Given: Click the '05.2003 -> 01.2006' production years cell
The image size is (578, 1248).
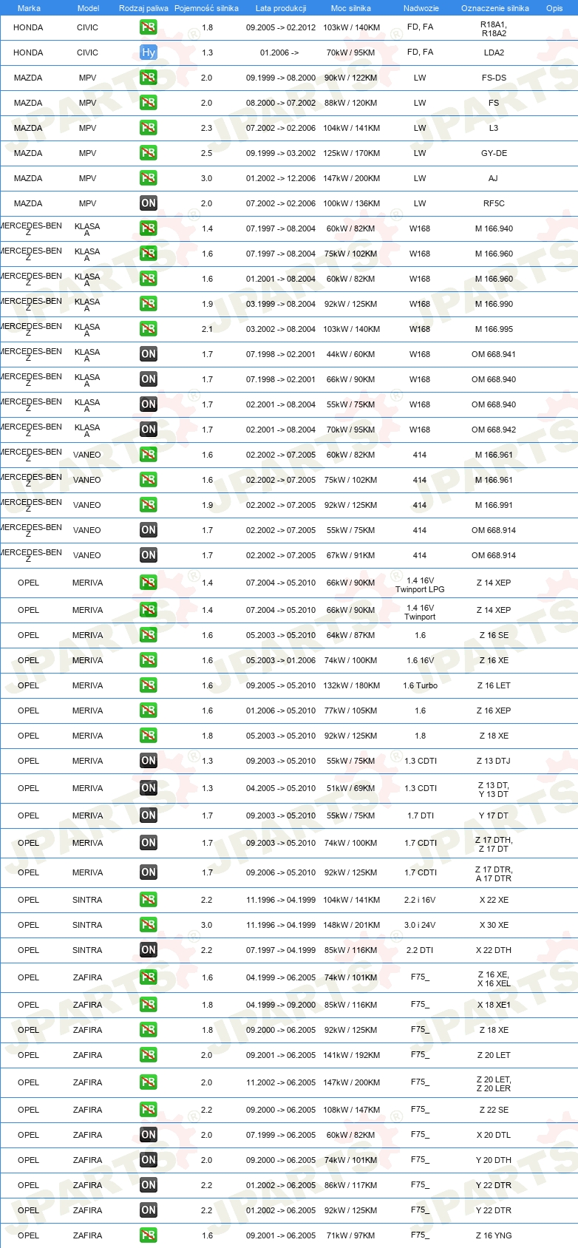Looking at the screenshot, I should (281, 660).
